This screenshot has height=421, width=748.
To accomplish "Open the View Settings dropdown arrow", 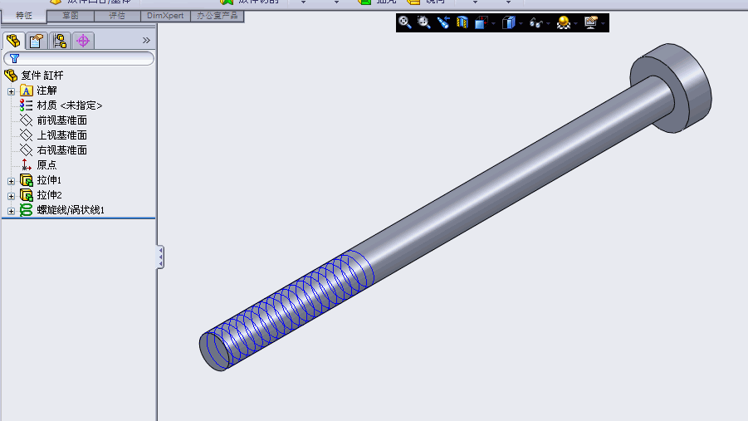I will (x=603, y=23).
